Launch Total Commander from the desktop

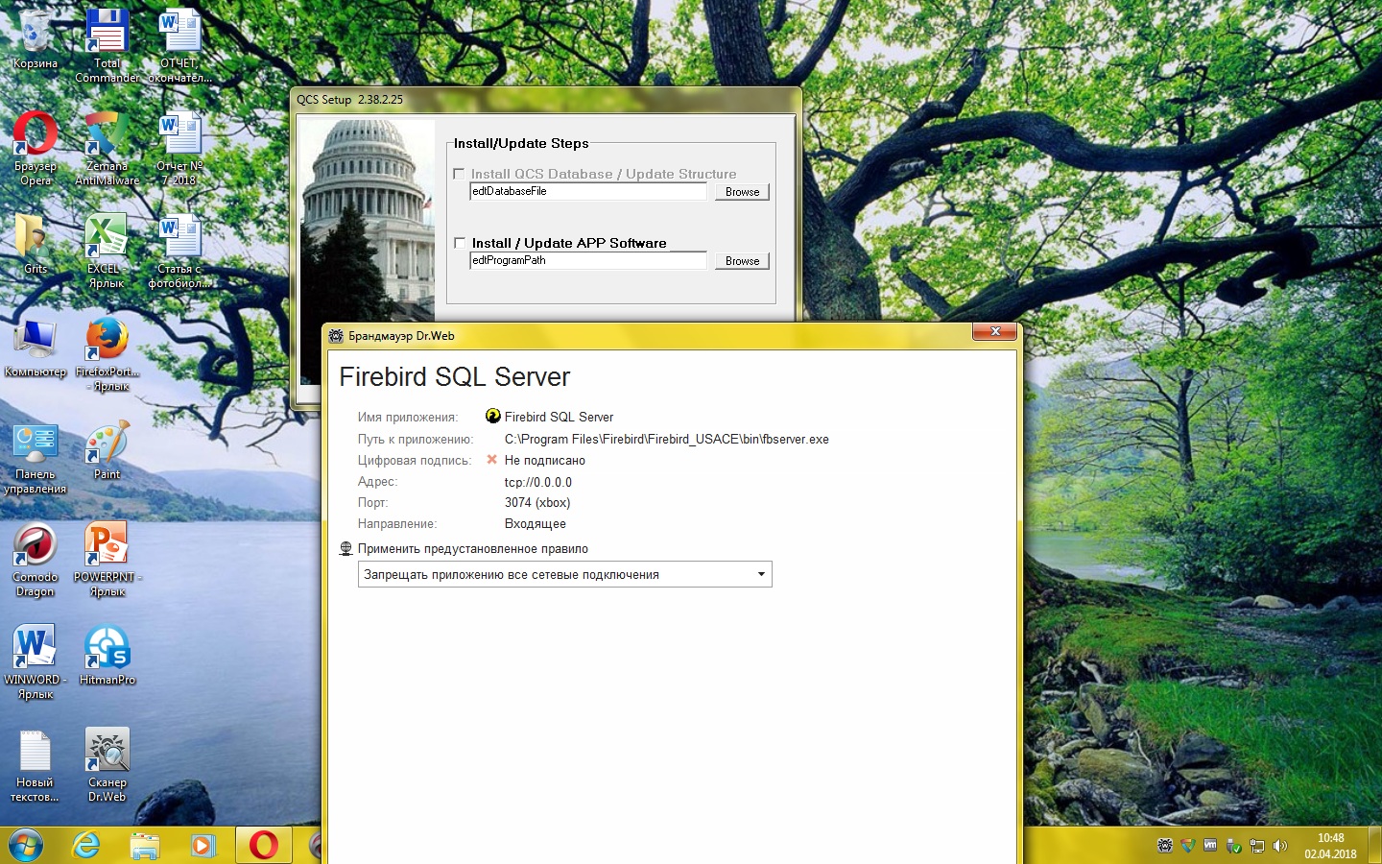tap(107, 46)
